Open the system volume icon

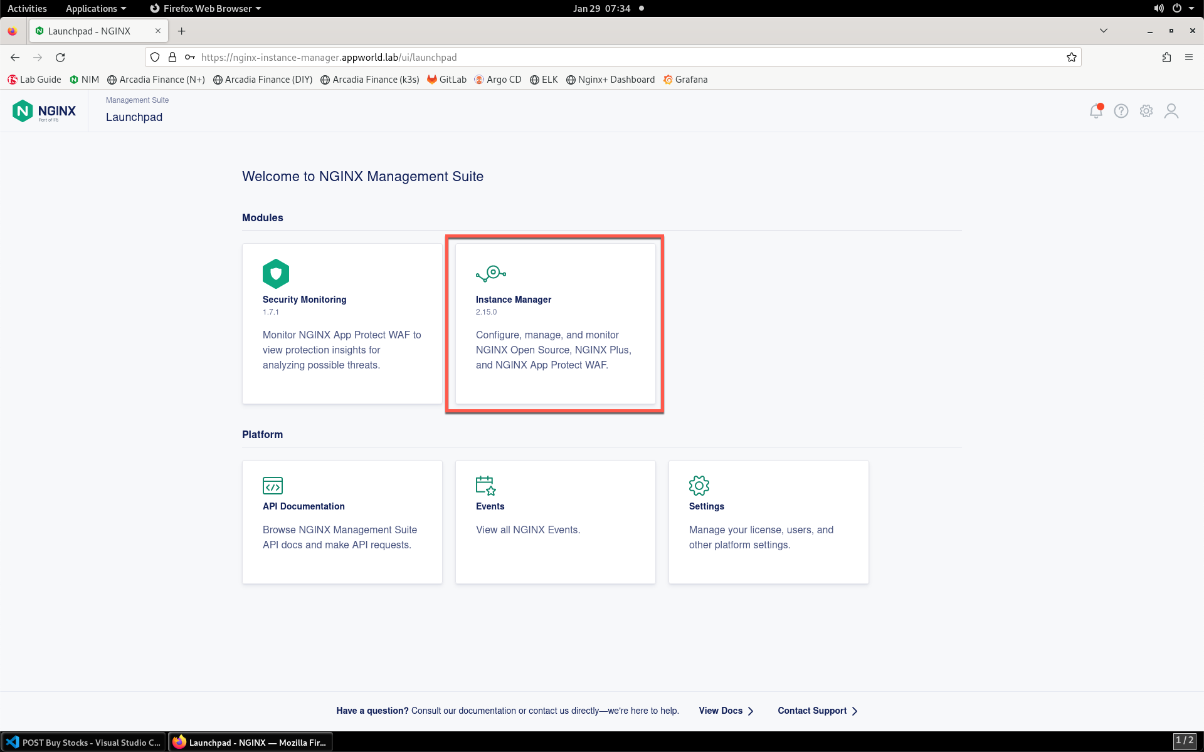(x=1159, y=8)
